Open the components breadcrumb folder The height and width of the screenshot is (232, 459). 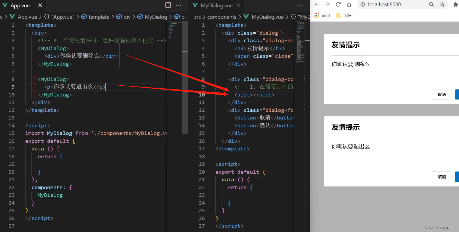point(222,17)
